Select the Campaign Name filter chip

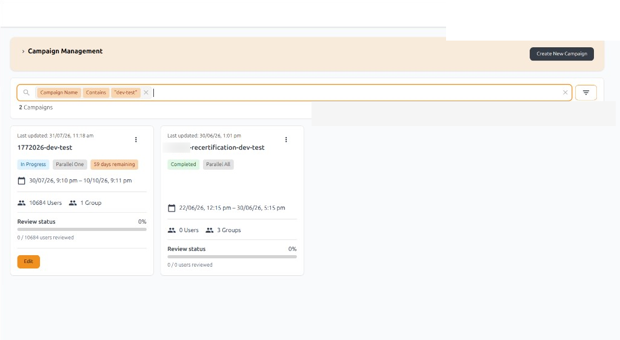[x=59, y=93]
